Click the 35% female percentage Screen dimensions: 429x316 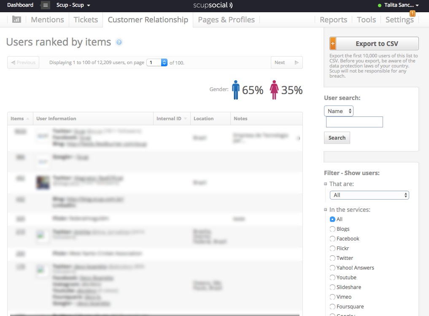tap(292, 90)
